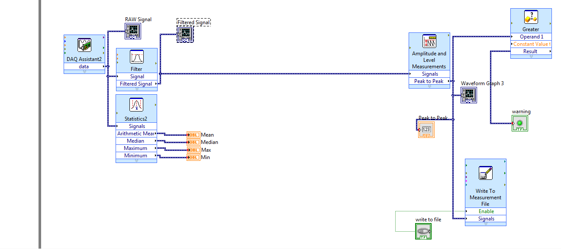Click the Filtered Signal graph terminal

click(185, 34)
